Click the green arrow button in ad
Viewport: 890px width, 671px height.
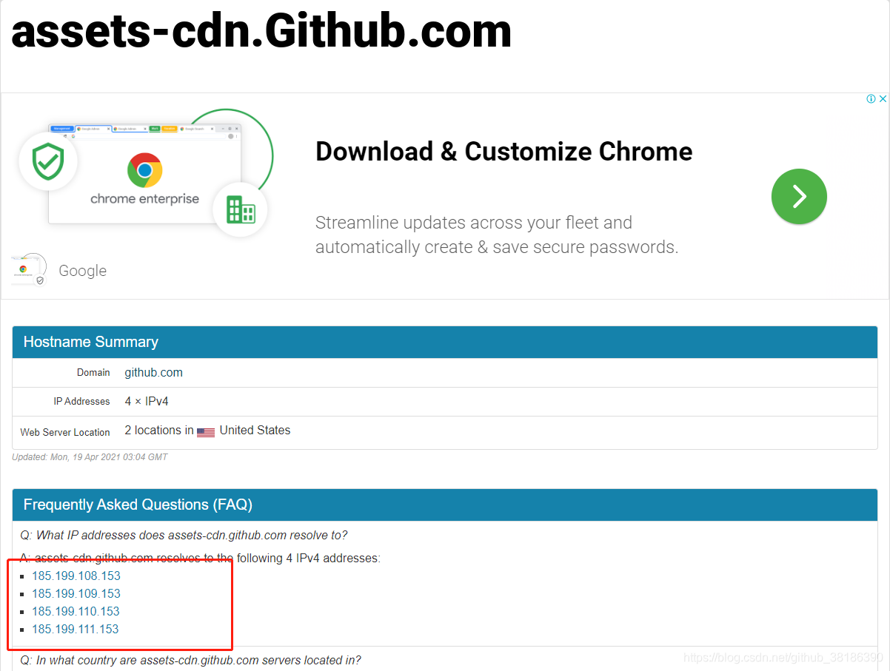(x=799, y=196)
